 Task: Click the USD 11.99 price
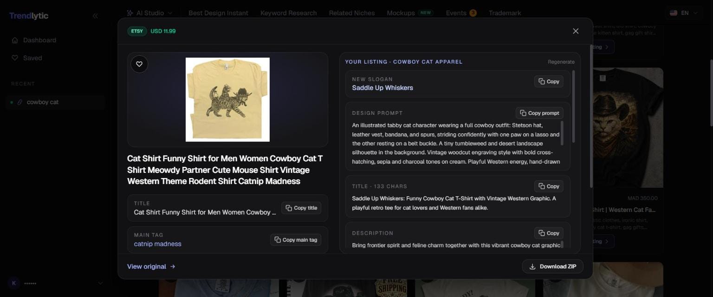pyautogui.click(x=163, y=31)
